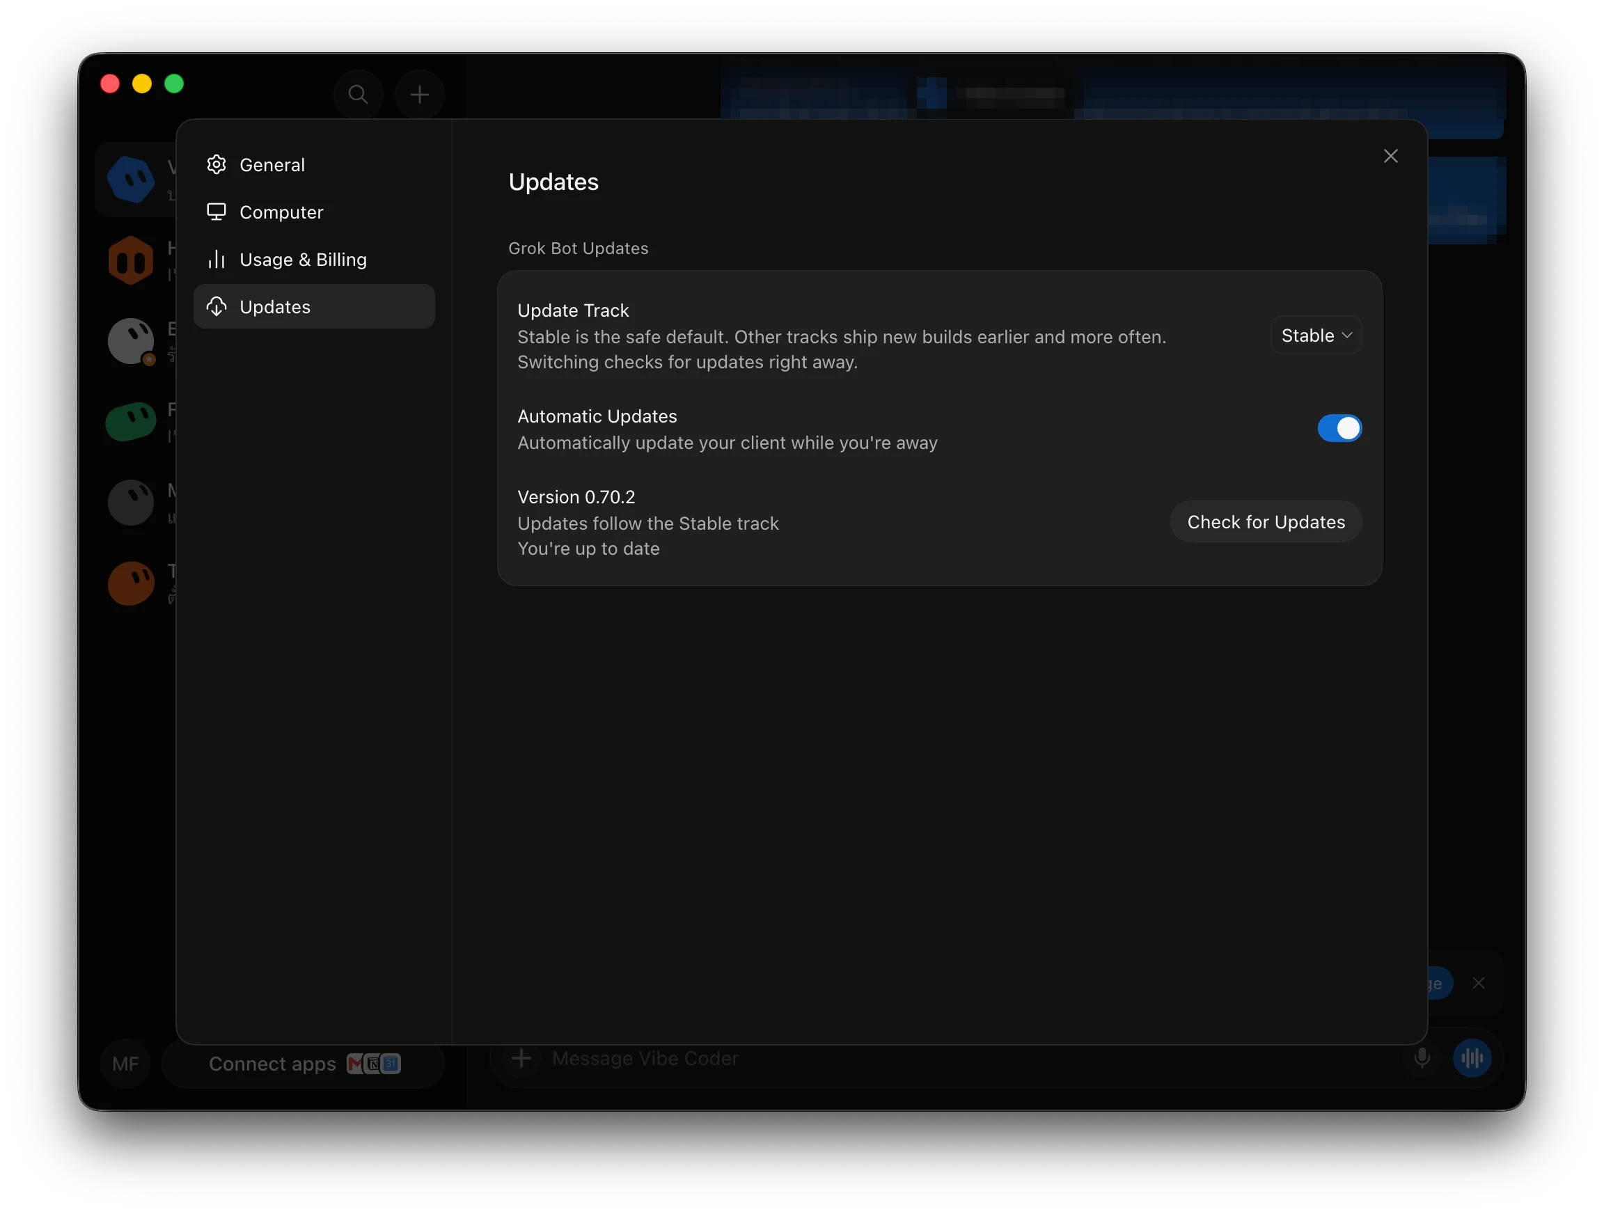This screenshot has width=1604, height=1214.
Task: Click the Grok Bot Updates section heading
Action: coord(579,248)
